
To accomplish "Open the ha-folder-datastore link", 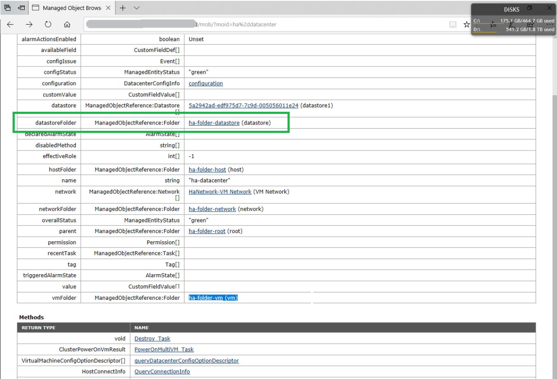I will 214,123.
